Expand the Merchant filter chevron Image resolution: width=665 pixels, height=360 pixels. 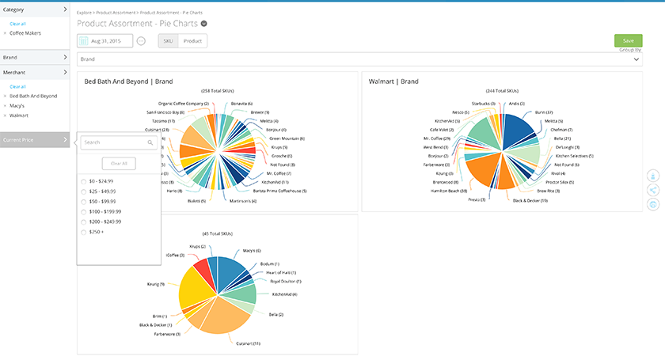pos(65,73)
